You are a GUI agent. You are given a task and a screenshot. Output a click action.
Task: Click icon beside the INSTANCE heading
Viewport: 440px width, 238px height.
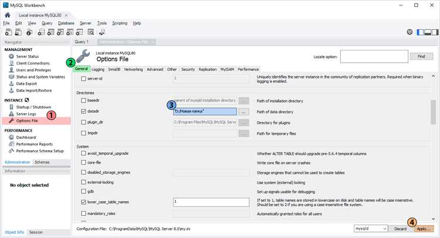[x=27, y=100]
